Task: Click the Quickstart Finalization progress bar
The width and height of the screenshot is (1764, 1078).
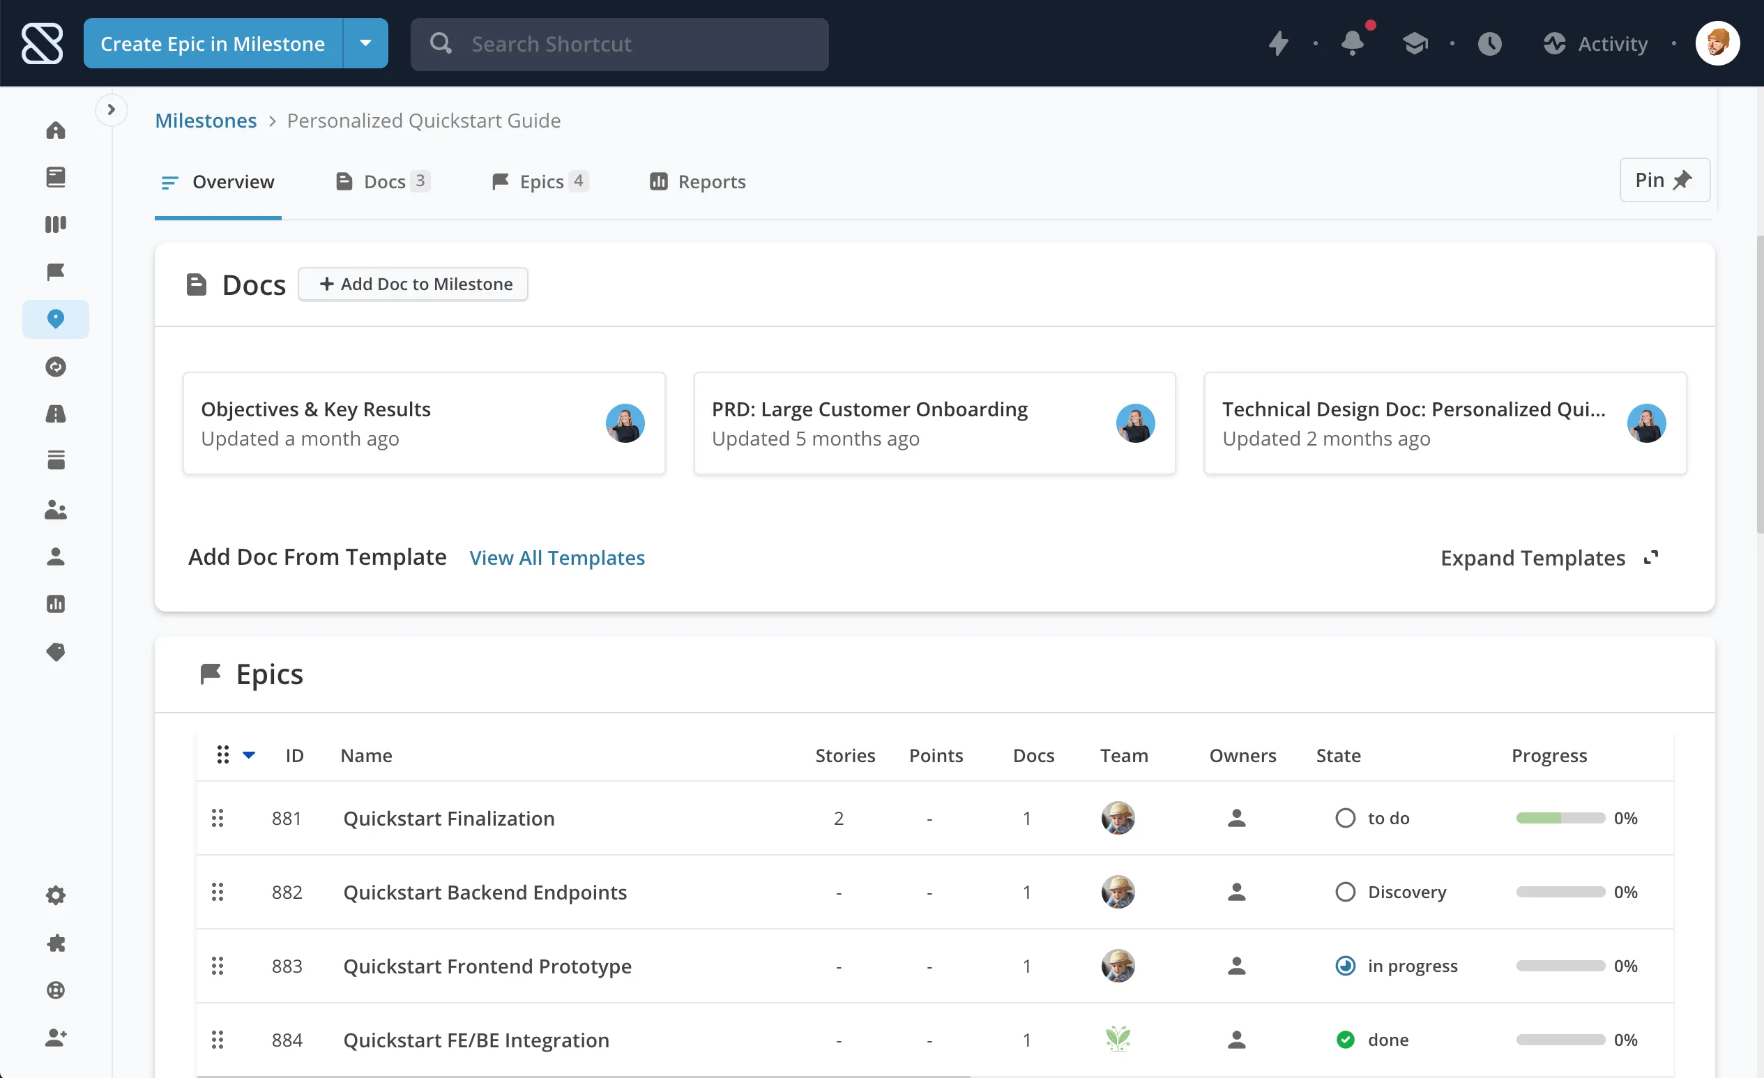Action: coord(1560,818)
